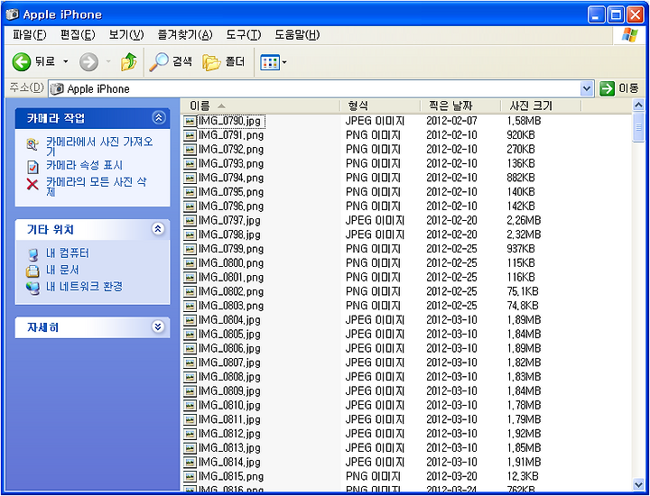Click 카메라의 모든 사진 삭제 link
Image resolution: width=650 pixels, height=496 pixels.
(x=96, y=187)
